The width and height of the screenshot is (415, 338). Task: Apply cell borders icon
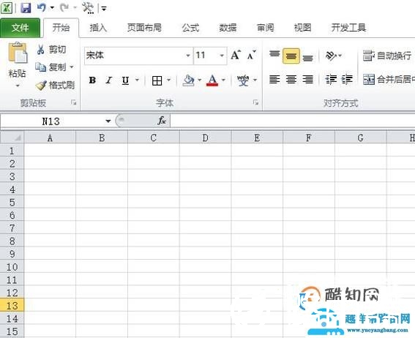click(x=157, y=80)
